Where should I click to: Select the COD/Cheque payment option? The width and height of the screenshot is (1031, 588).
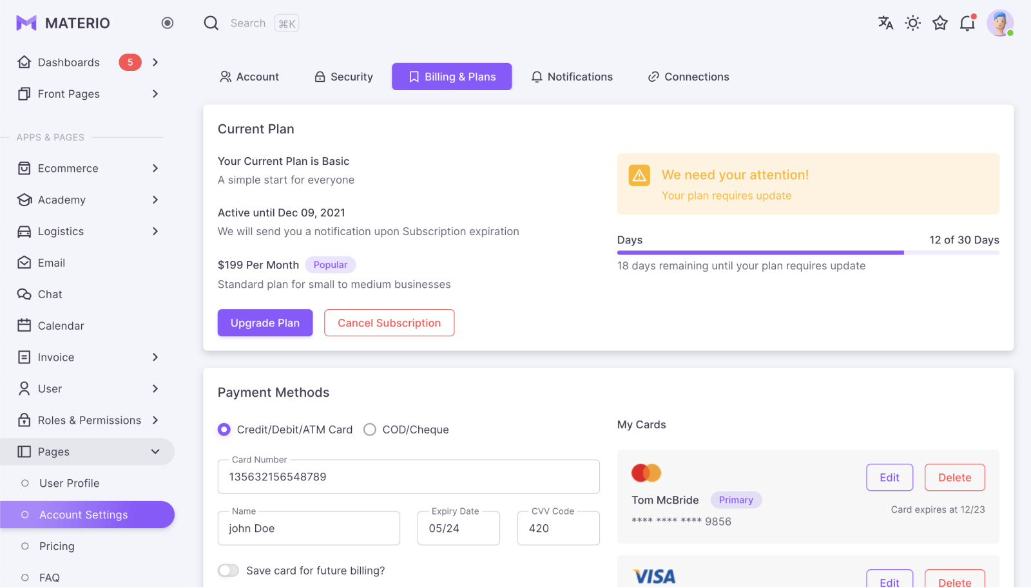[370, 430]
